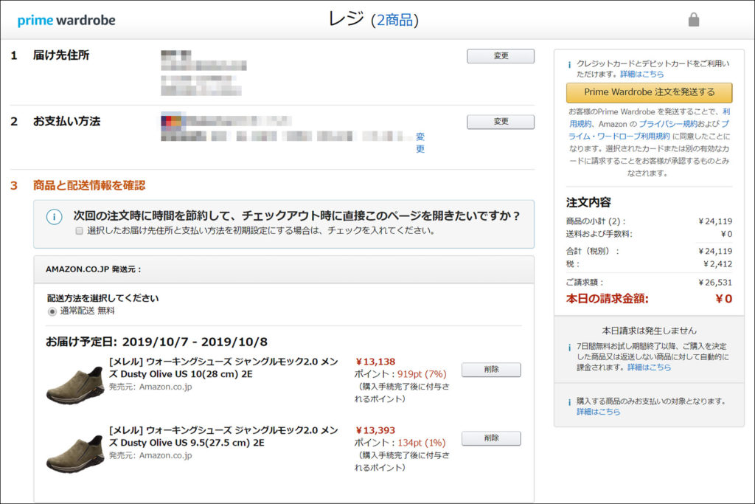Click the 本日の請求金額 ¥0 total
The image size is (755, 504).
724,299
